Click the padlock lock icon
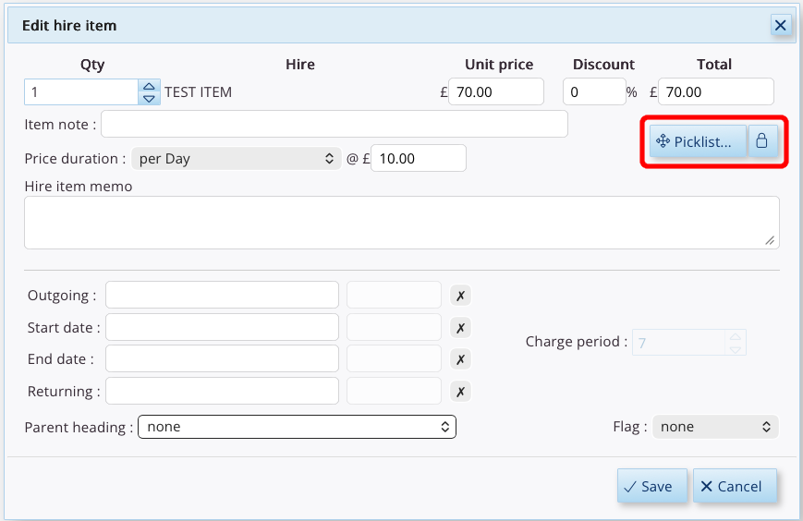This screenshot has width=803, height=521. 762,141
